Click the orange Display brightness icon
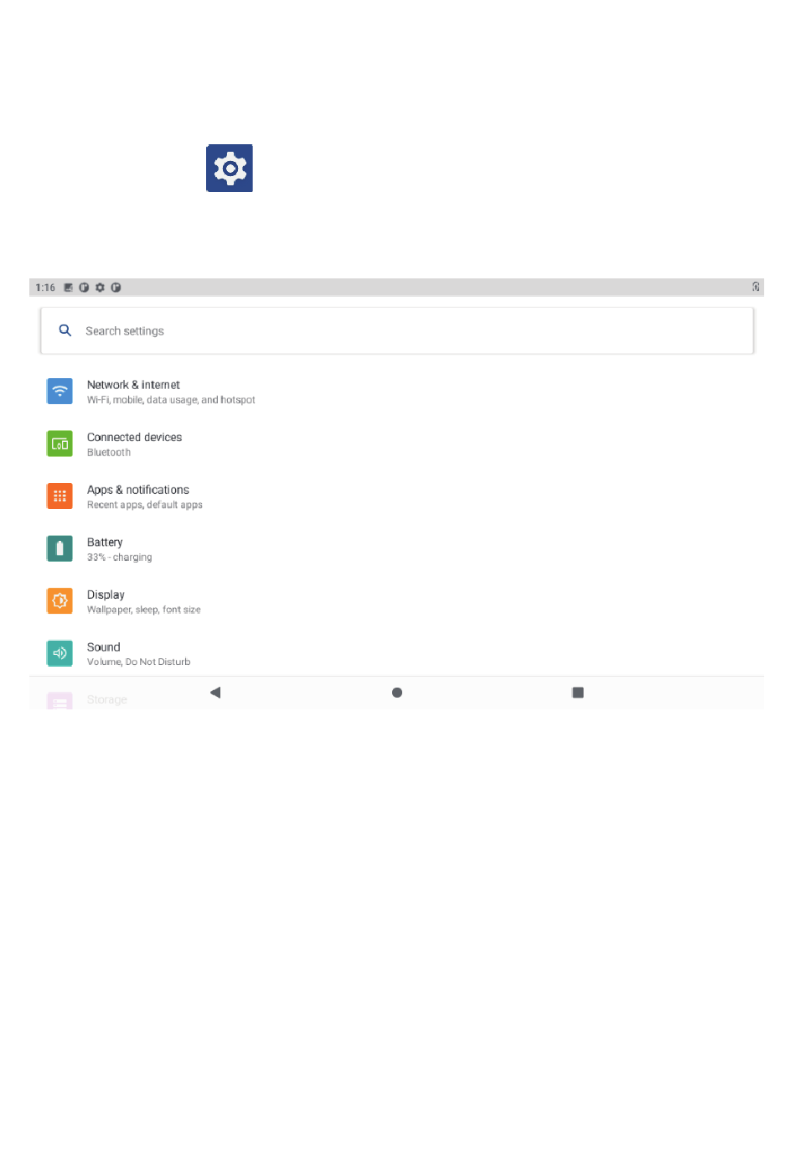This screenshot has height=1158, width=796. pyautogui.click(x=59, y=601)
